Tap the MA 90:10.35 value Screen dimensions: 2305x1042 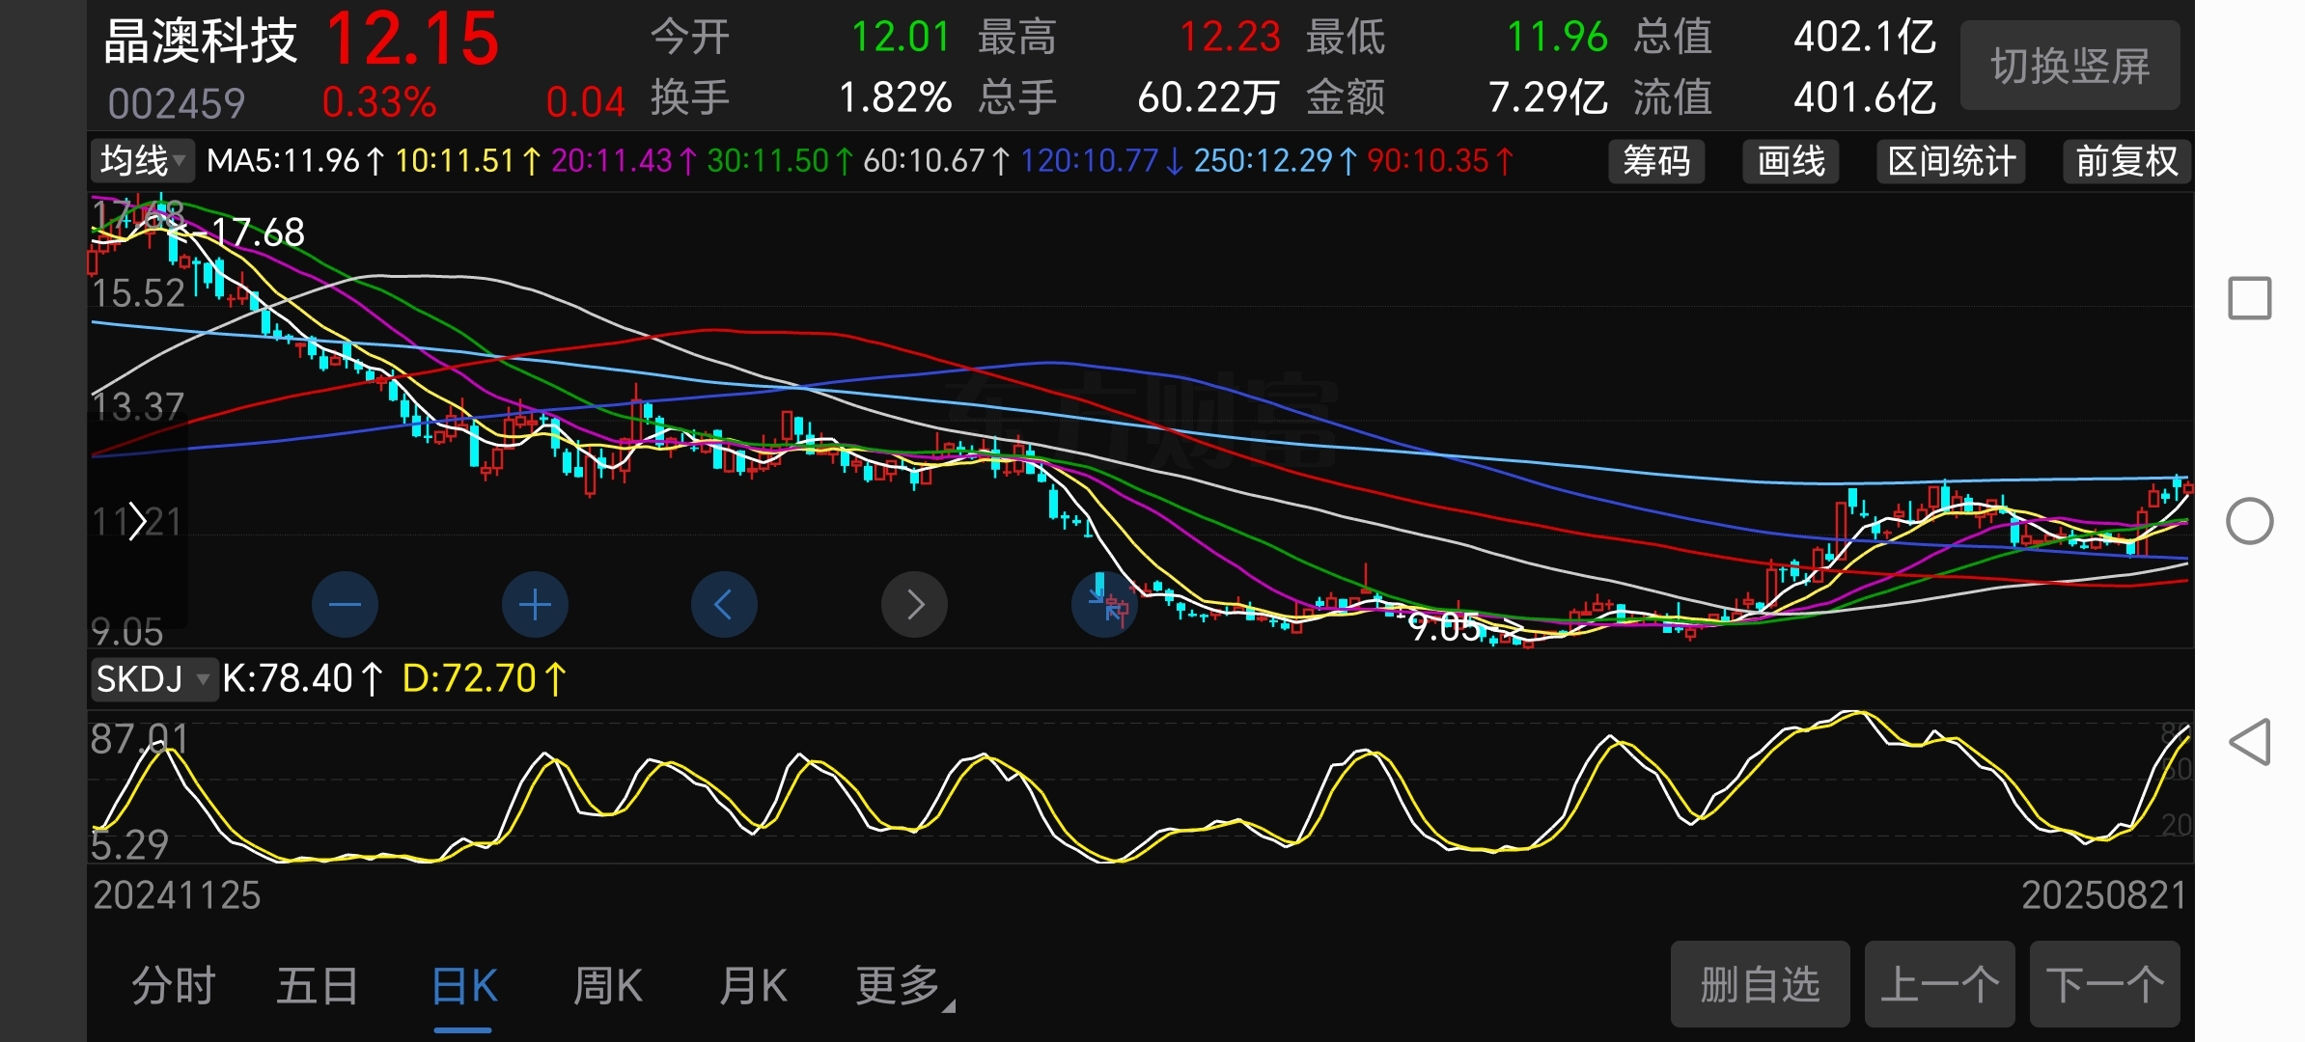[x=1439, y=160]
